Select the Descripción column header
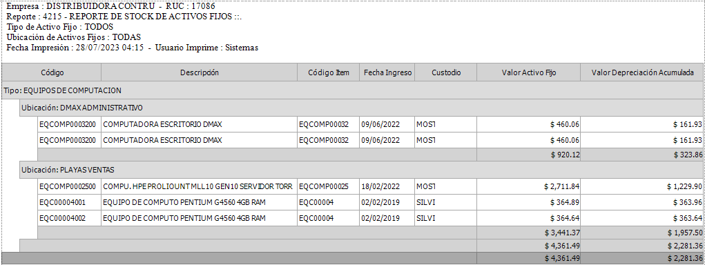 pos(199,72)
